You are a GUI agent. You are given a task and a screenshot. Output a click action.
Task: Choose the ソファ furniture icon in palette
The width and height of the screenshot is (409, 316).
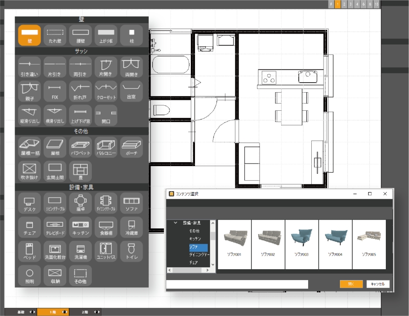(x=131, y=203)
